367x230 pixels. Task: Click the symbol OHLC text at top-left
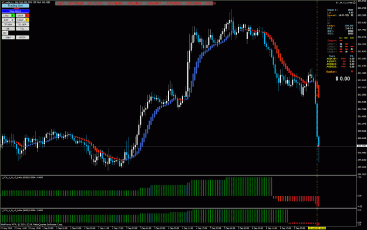[26, 2]
